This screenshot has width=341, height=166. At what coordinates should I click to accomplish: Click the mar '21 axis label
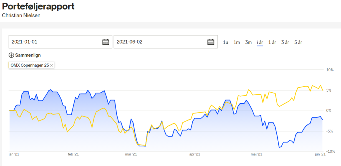click(x=131, y=154)
